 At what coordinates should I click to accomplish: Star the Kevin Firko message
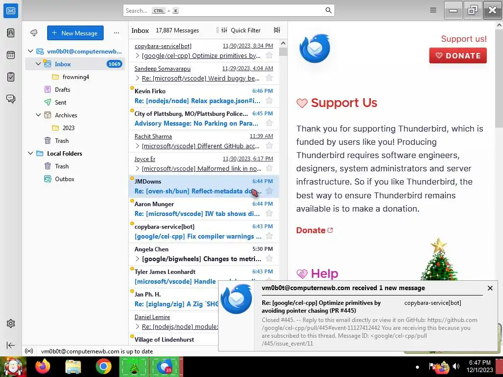(x=269, y=101)
